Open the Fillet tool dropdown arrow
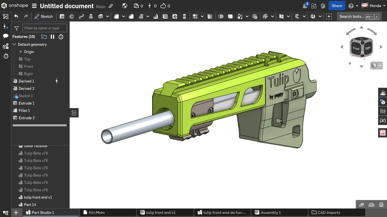The height and width of the screenshot is (217, 387). click(124, 17)
